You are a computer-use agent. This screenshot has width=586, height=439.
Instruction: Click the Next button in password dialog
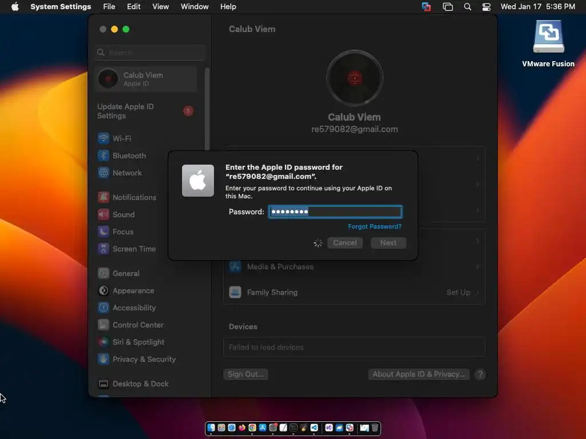click(389, 242)
